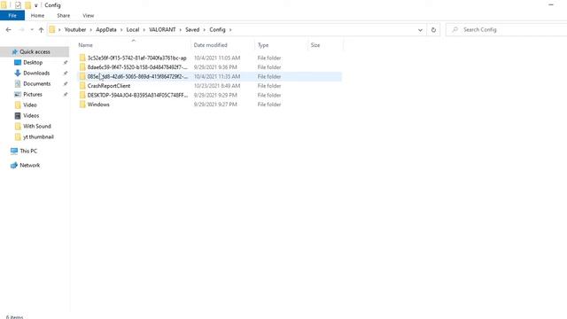
Task: Select Saved in the address breadcrumb
Action: point(192,29)
